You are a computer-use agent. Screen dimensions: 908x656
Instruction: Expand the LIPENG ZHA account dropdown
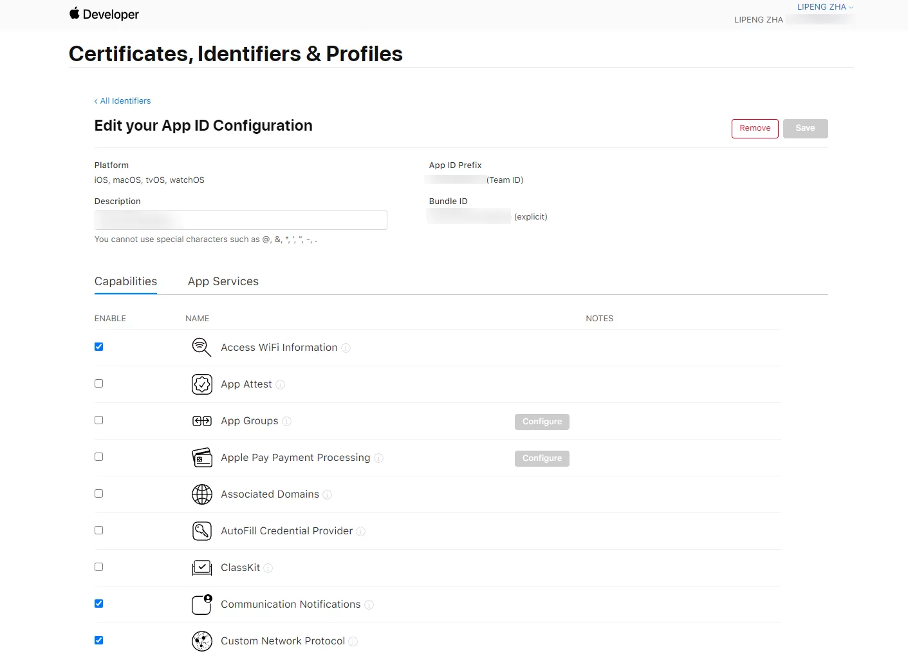[825, 7]
